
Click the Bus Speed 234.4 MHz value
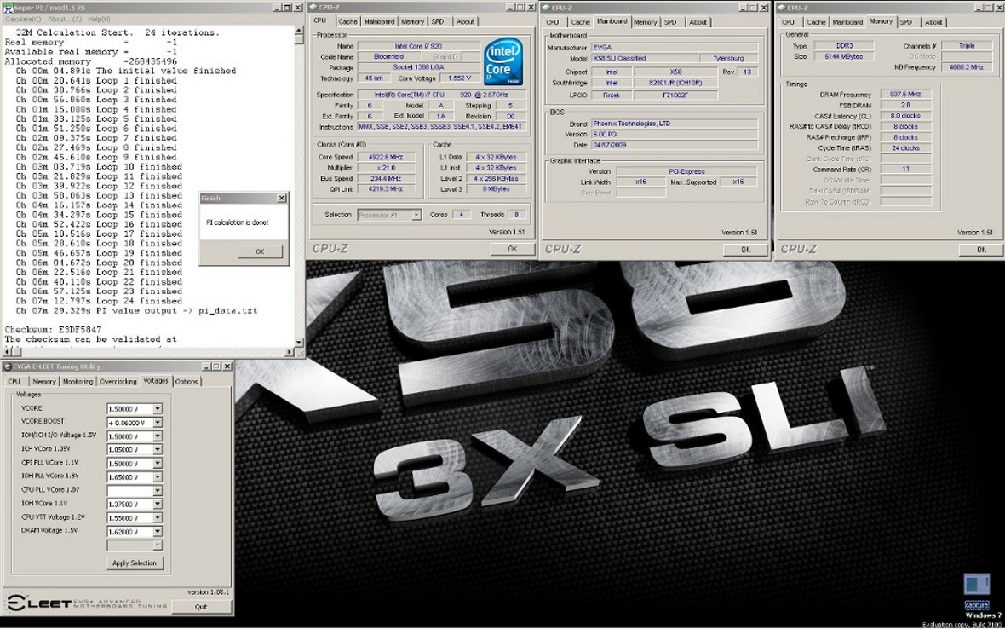pos(385,179)
